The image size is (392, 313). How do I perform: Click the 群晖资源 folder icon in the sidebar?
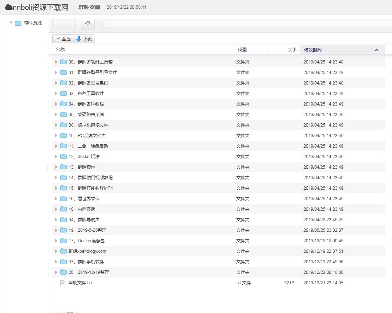[x=18, y=23]
